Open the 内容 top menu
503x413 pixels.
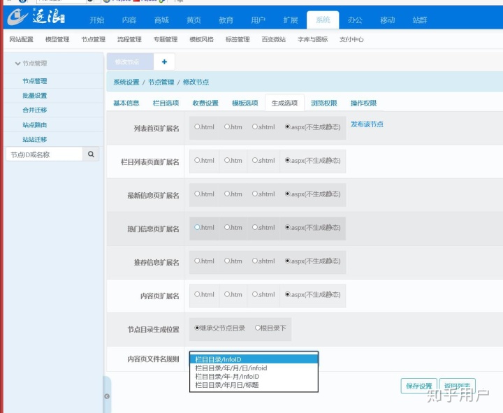tap(129, 20)
